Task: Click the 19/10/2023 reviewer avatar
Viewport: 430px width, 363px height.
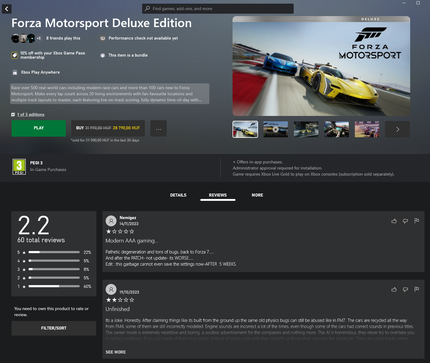Action: coord(111,289)
